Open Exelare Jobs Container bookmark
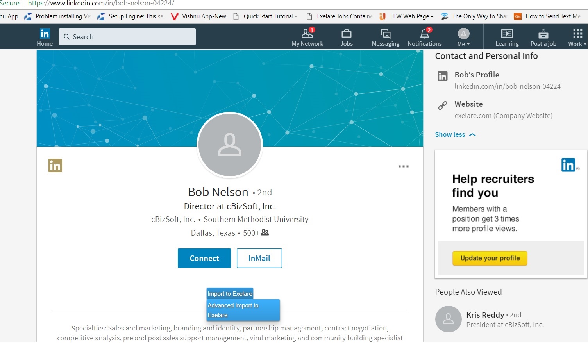Screen dimensions: 588x343 coord(340,16)
